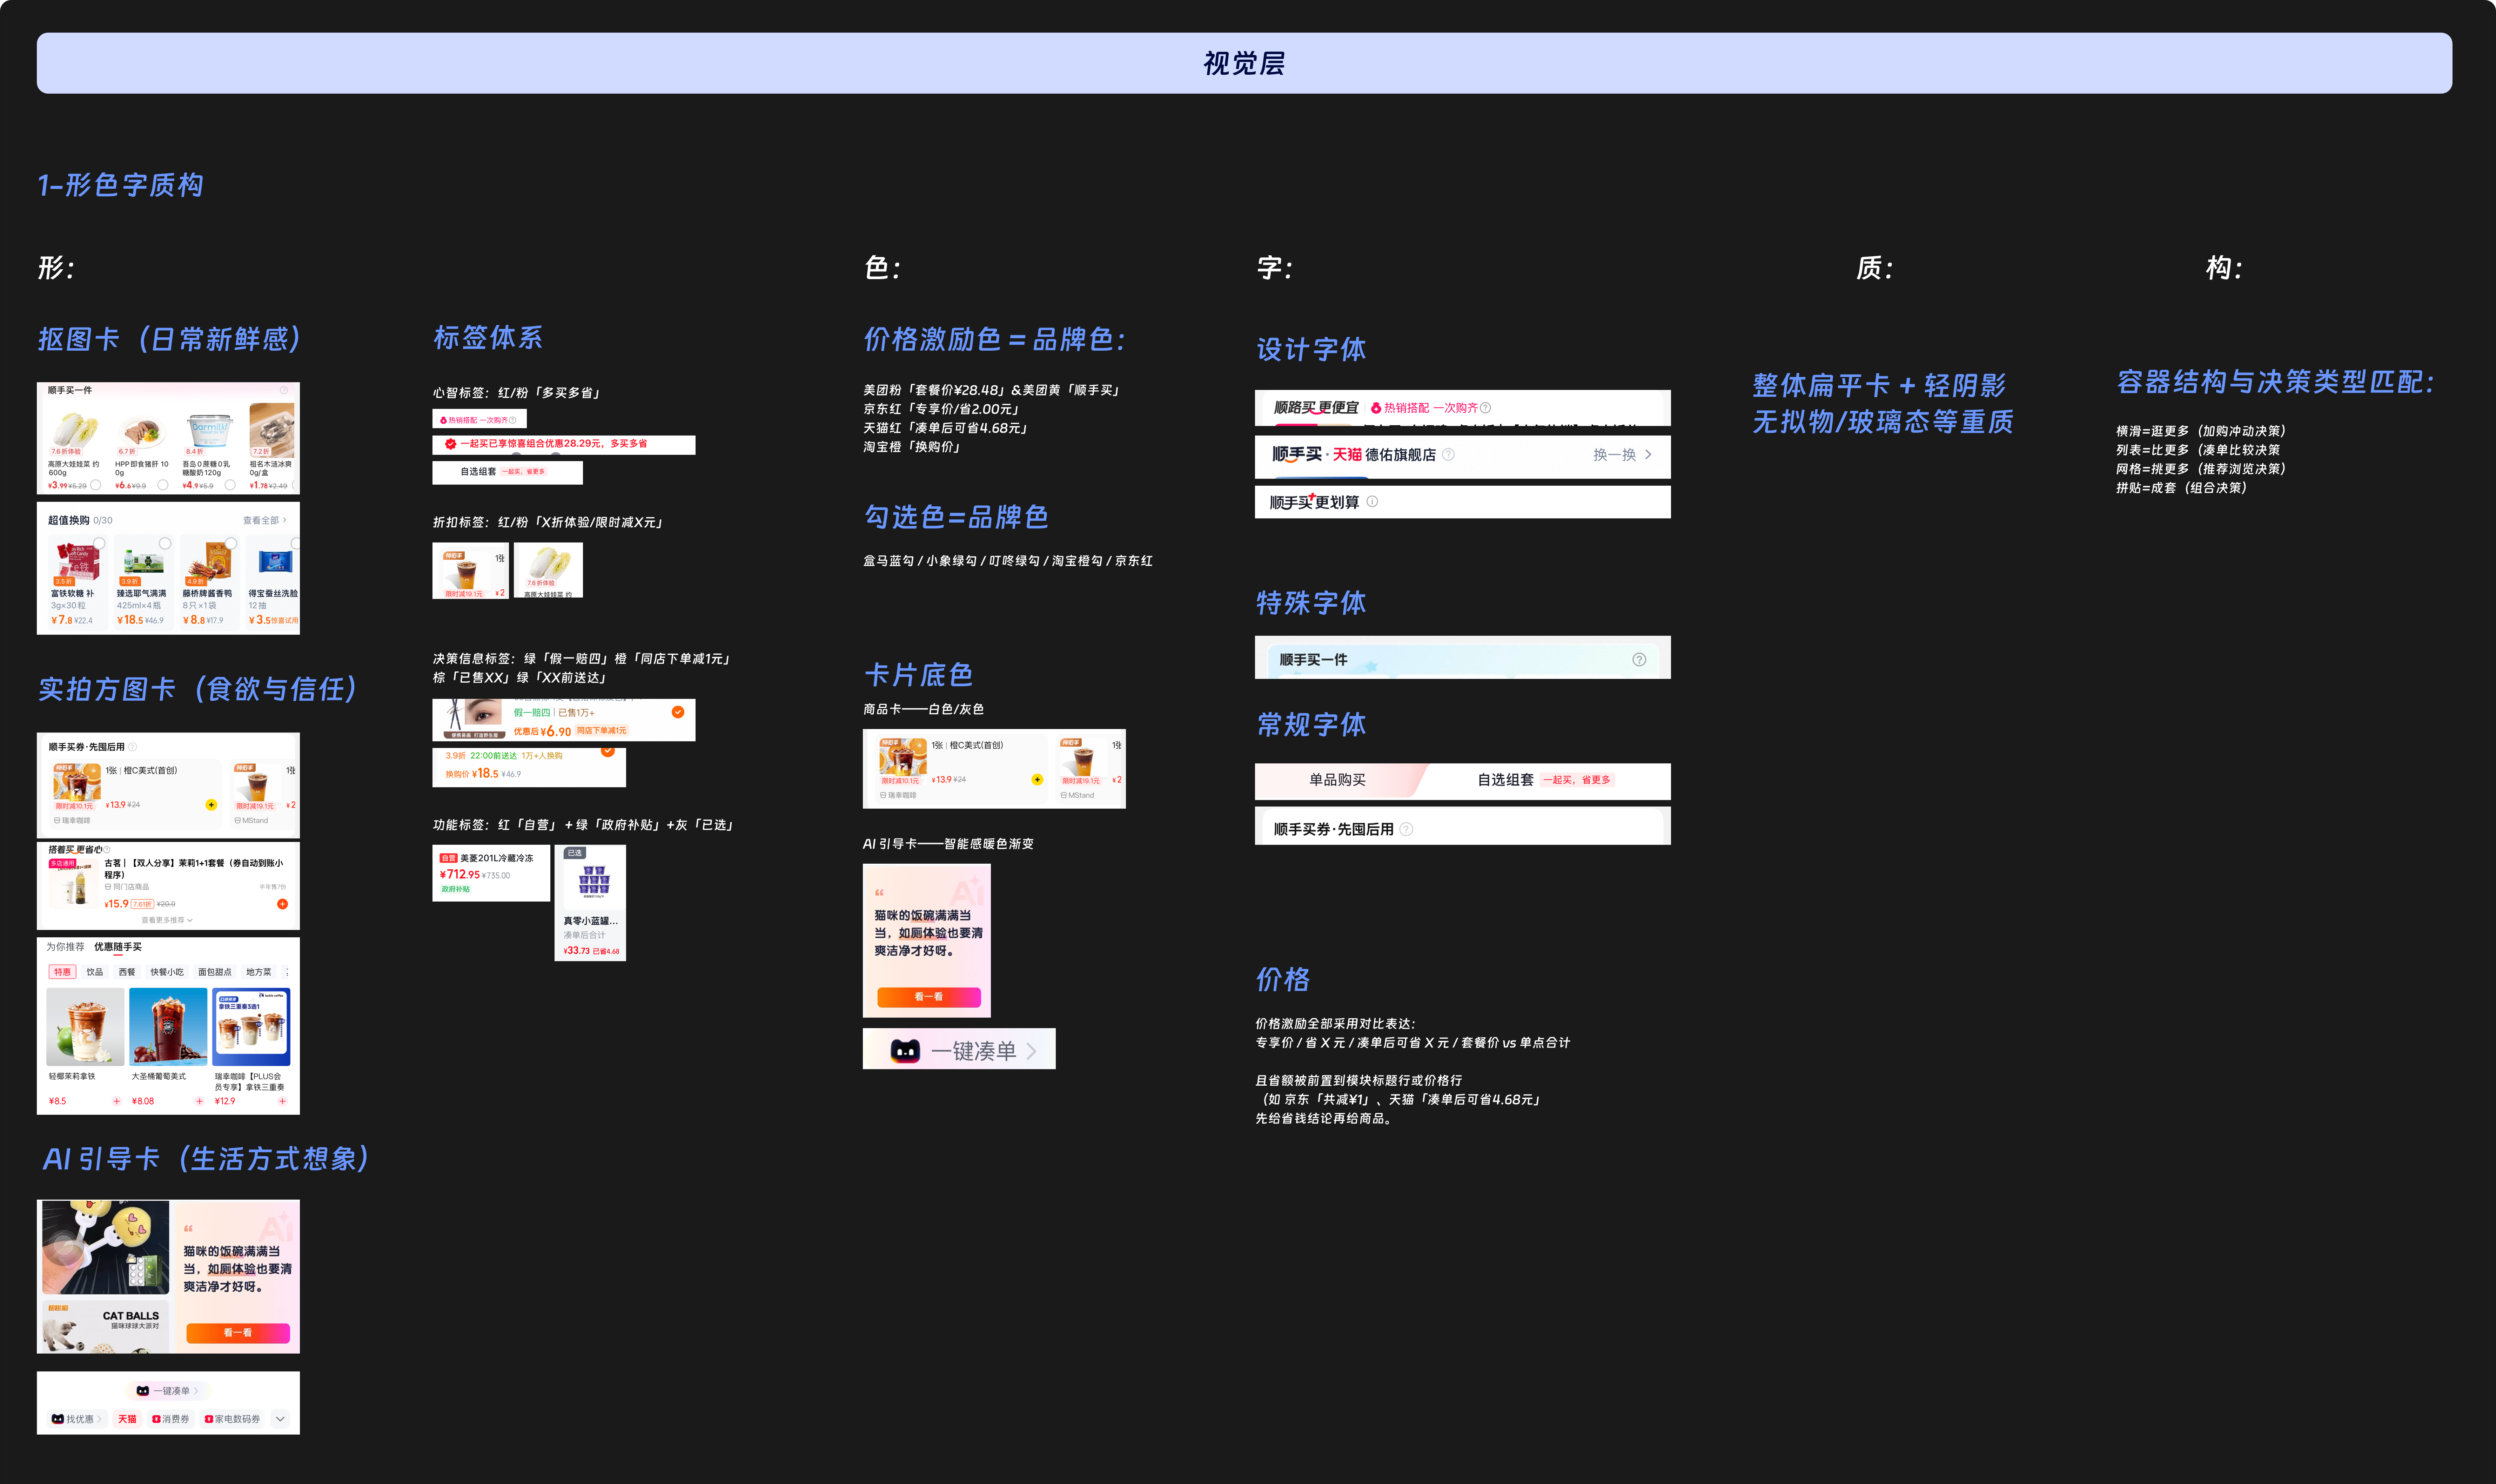The width and height of the screenshot is (2496, 1484).
Task: Check circle on 富铁软糖 card
Action: pyautogui.click(x=99, y=544)
